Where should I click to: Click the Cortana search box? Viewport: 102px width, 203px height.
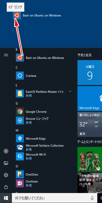(55, 198)
